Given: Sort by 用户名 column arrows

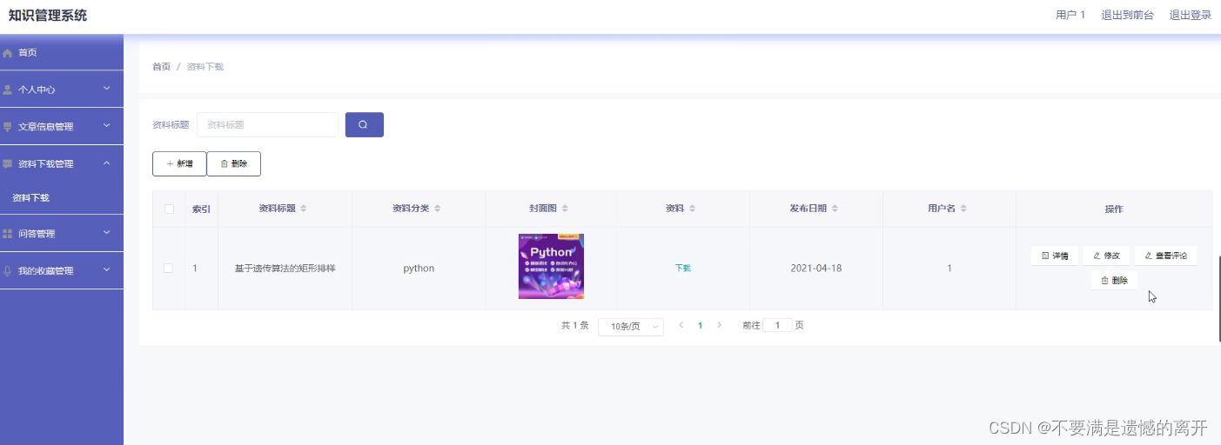Looking at the screenshot, I should point(963,209).
